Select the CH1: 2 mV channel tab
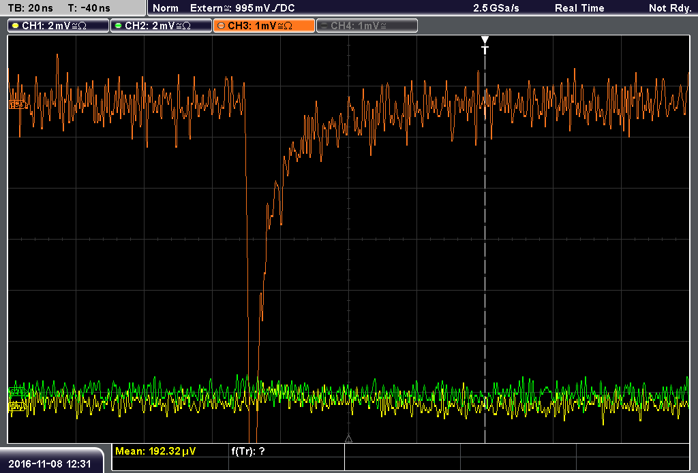 [59, 26]
